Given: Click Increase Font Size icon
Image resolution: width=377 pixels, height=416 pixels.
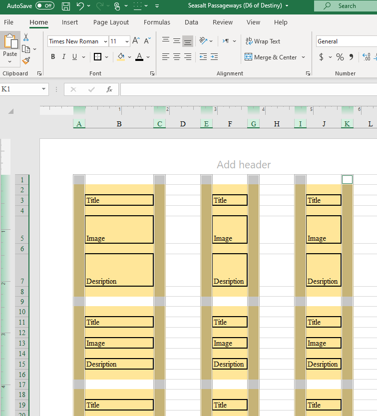Looking at the screenshot, I should tap(136, 41).
